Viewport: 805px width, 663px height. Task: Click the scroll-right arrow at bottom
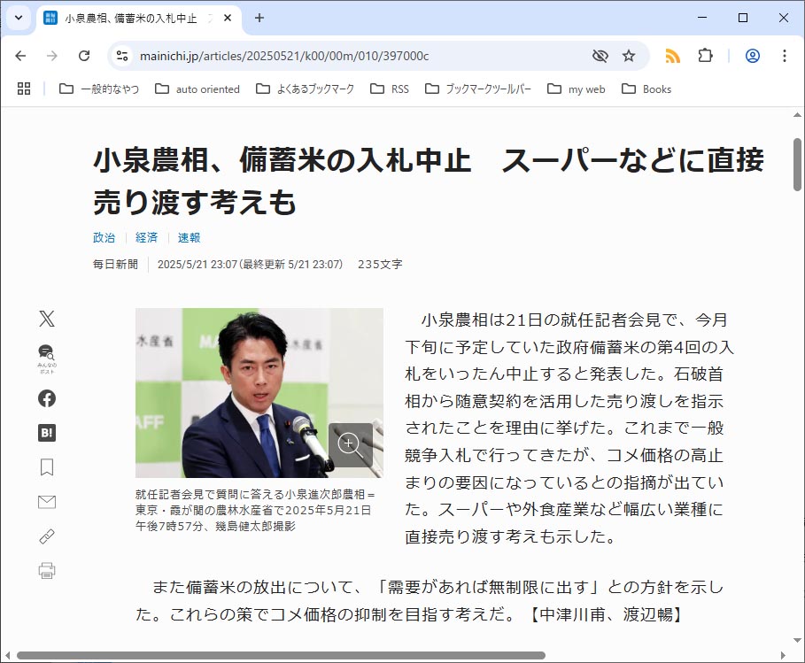point(783,655)
